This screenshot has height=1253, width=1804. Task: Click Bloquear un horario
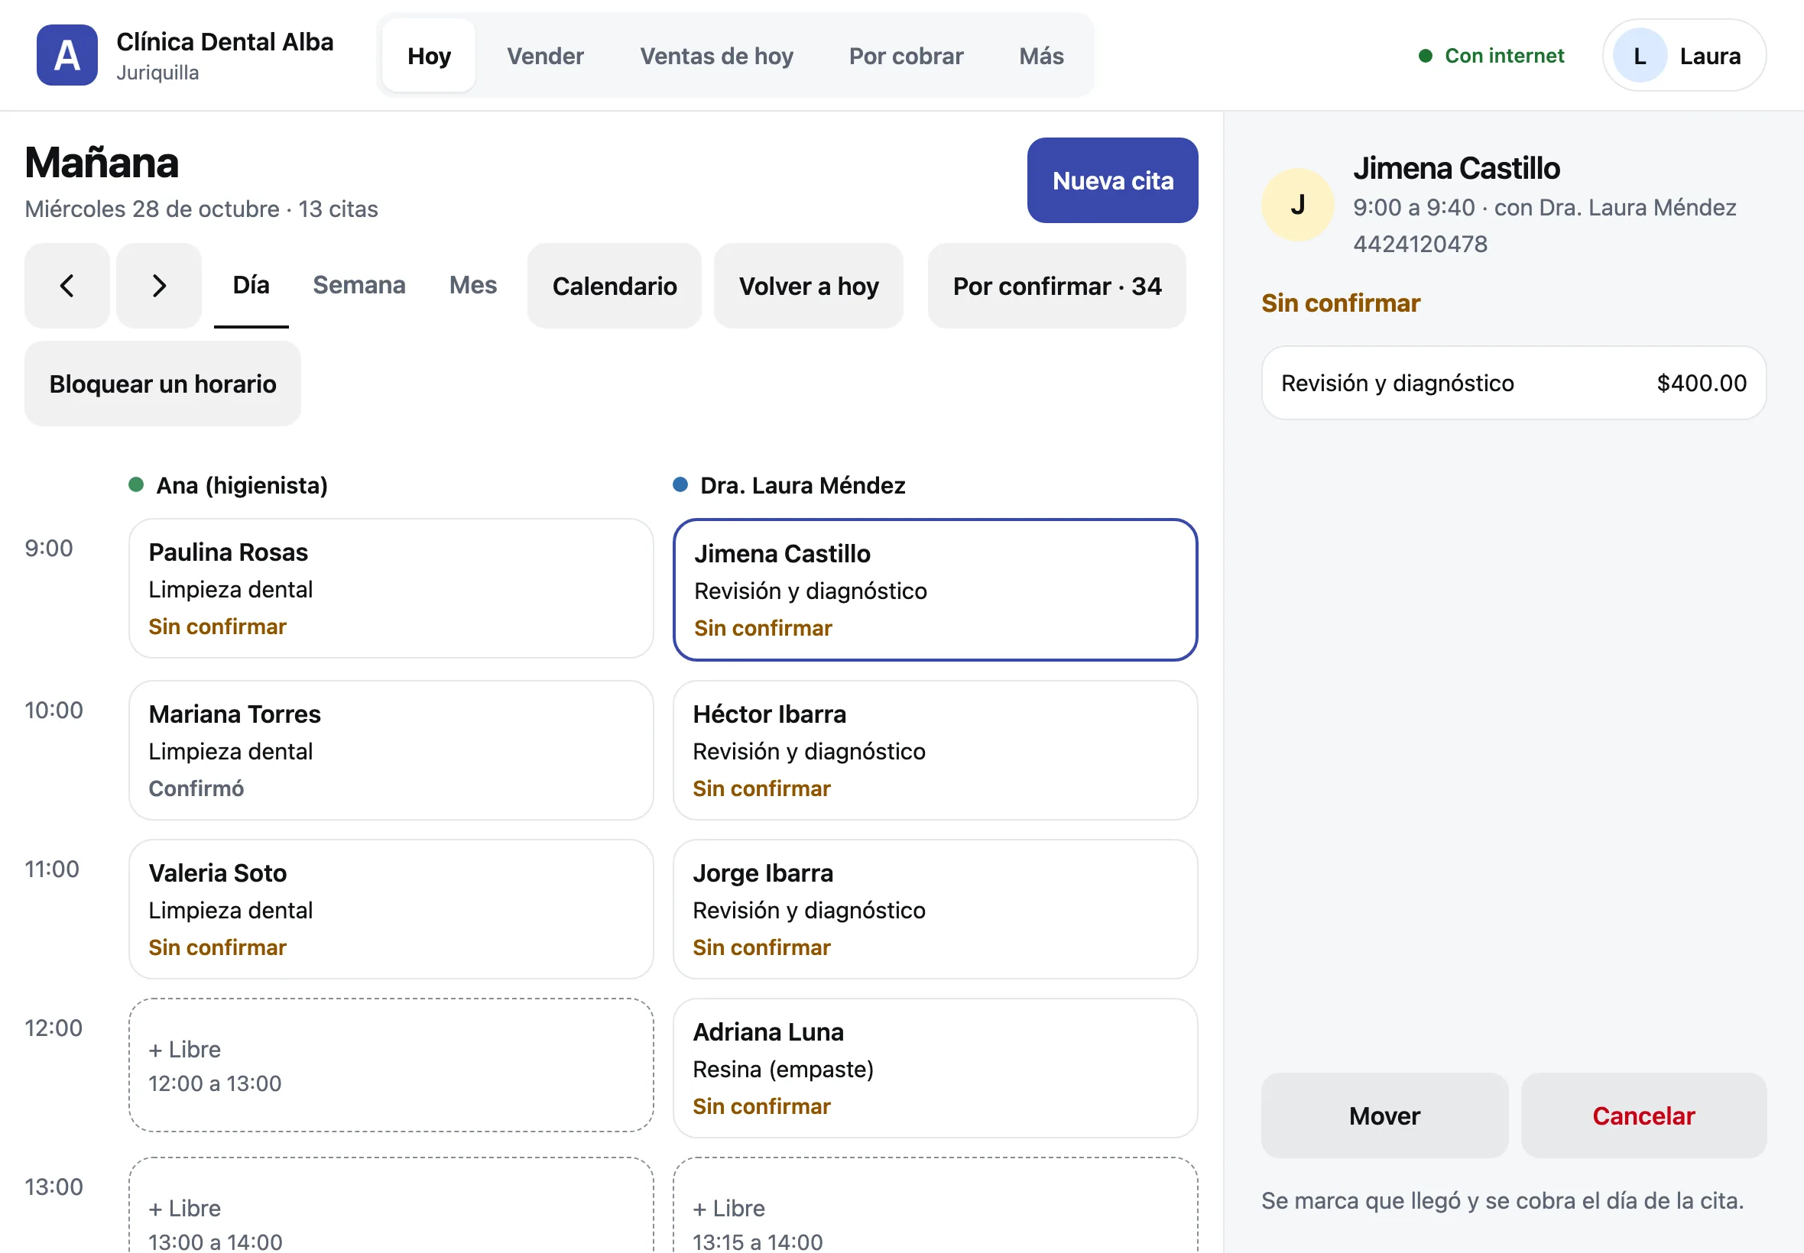(x=163, y=384)
